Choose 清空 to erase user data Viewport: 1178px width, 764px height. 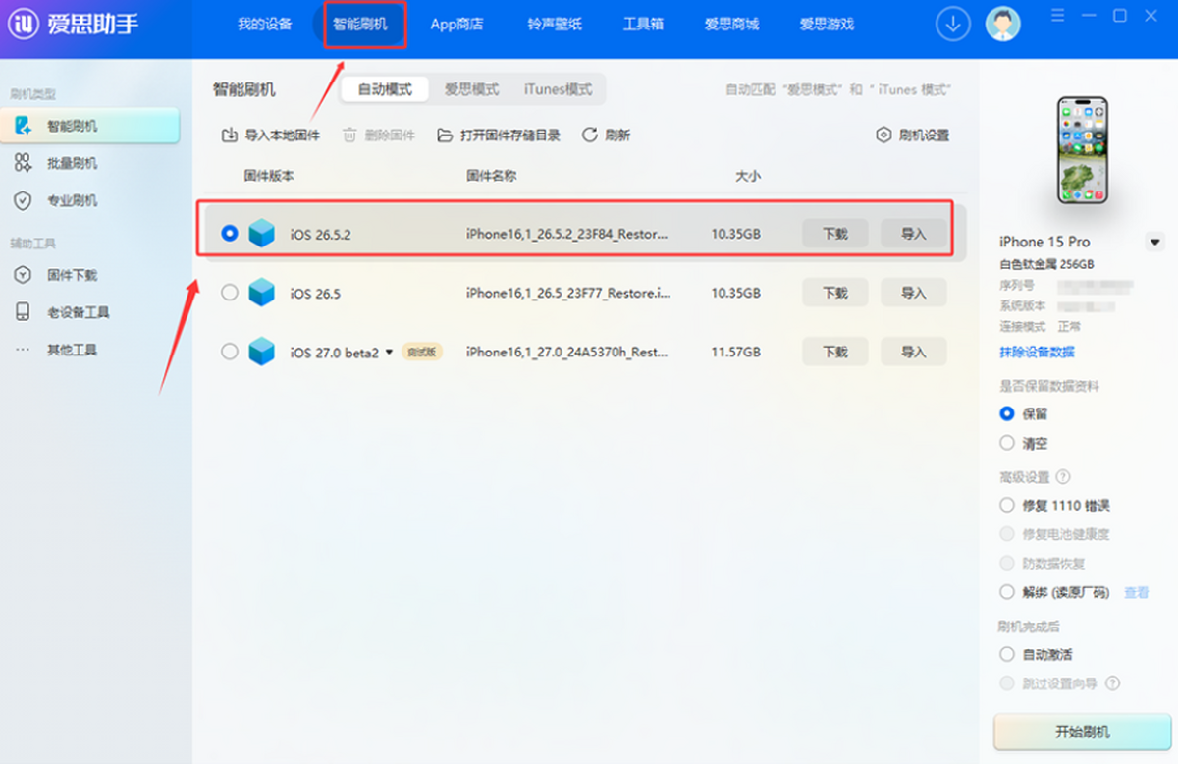(x=1006, y=444)
